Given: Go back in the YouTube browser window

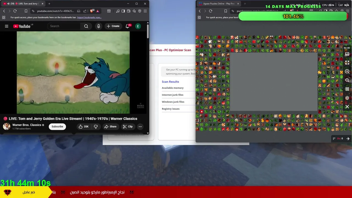Looking at the screenshot, I should (x=4, y=11).
